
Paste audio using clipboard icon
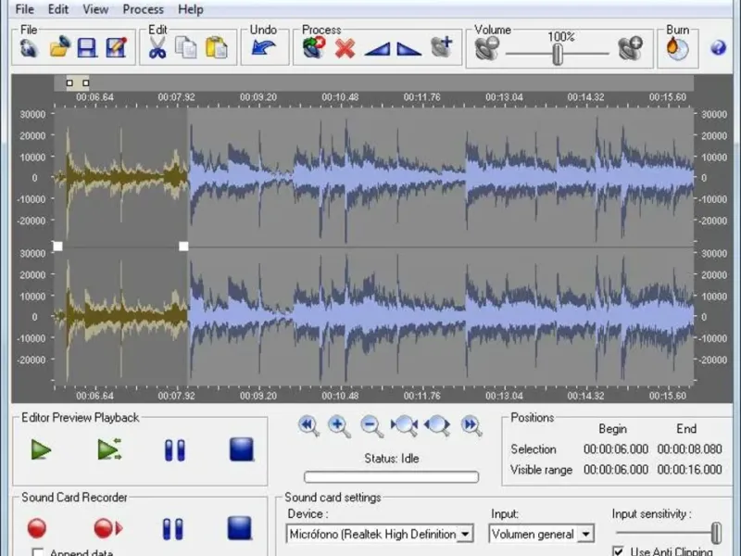pyautogui.click(x=216, y=48)
